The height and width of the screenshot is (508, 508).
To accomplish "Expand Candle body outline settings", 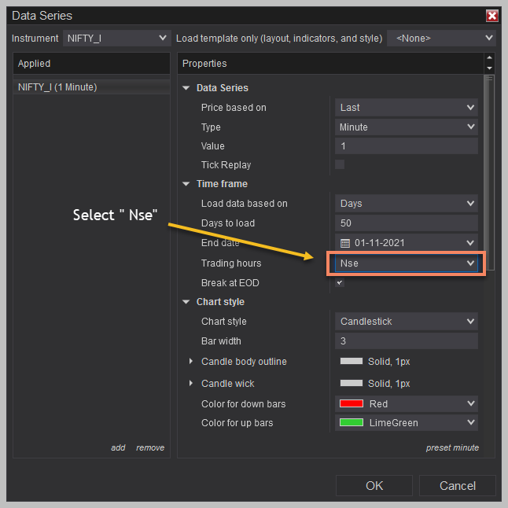I will [x=191, y=361].
